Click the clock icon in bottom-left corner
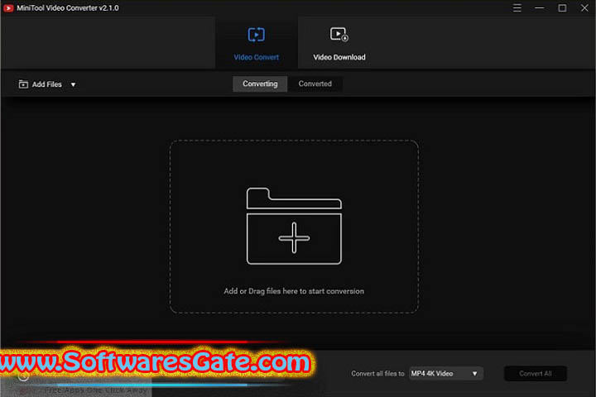 [x=23, y=376]
